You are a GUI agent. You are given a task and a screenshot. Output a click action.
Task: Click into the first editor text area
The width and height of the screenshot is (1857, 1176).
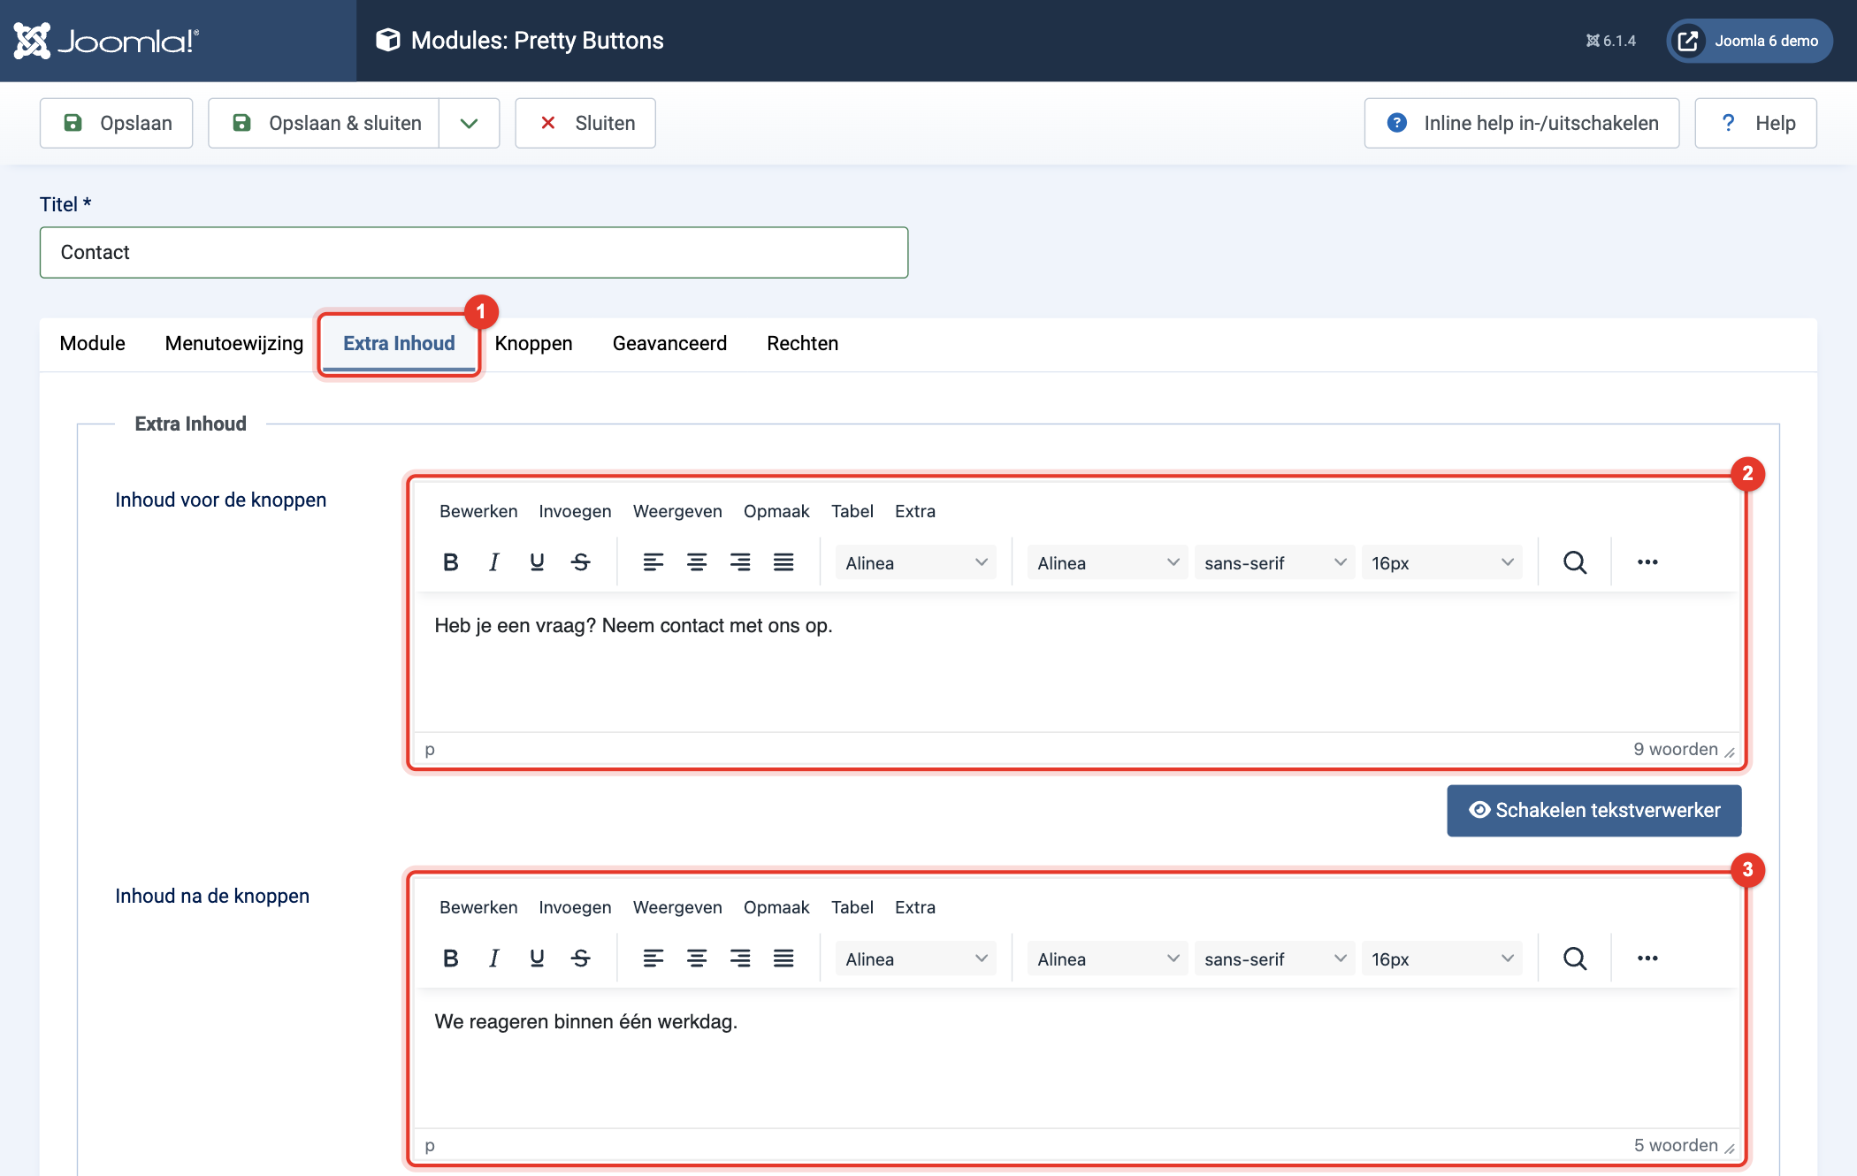point(1077,661)
